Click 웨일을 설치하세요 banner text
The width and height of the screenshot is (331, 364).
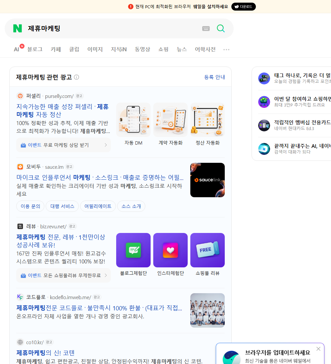(211, 7)
